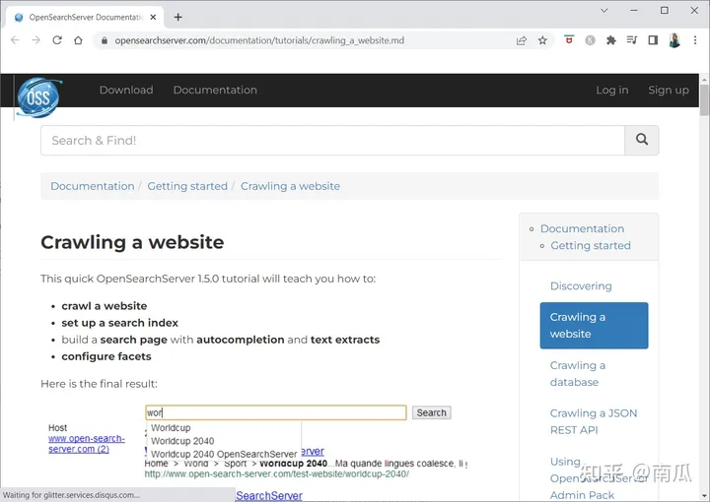Focus the Search & Find! field
The image size is (710, 502).
click(333, 140)
